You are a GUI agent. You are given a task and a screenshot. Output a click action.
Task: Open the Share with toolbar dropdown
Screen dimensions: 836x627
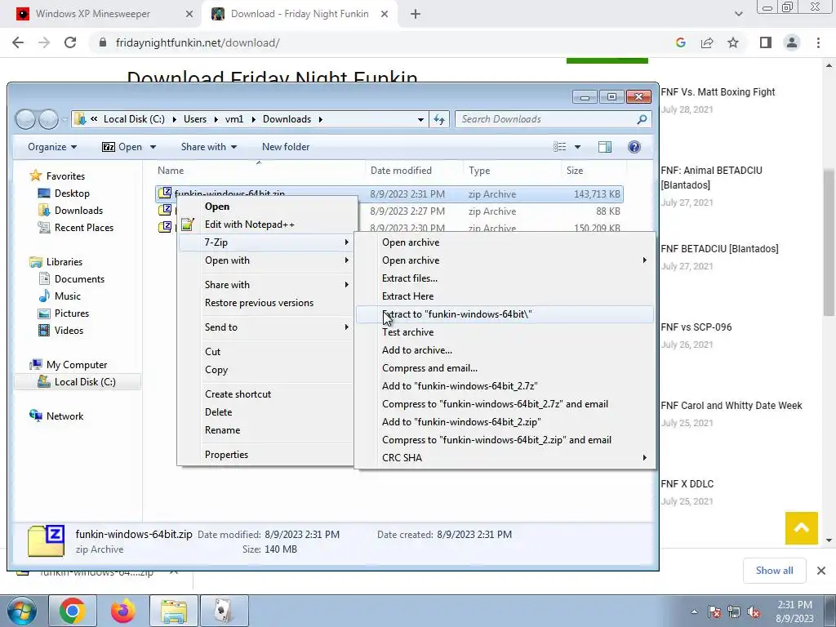click(208, 147)
